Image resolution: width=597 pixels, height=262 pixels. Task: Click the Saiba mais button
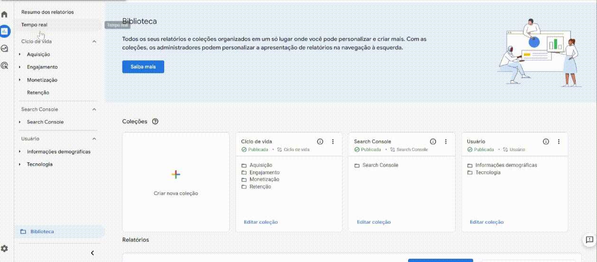(x=143, y=67)
